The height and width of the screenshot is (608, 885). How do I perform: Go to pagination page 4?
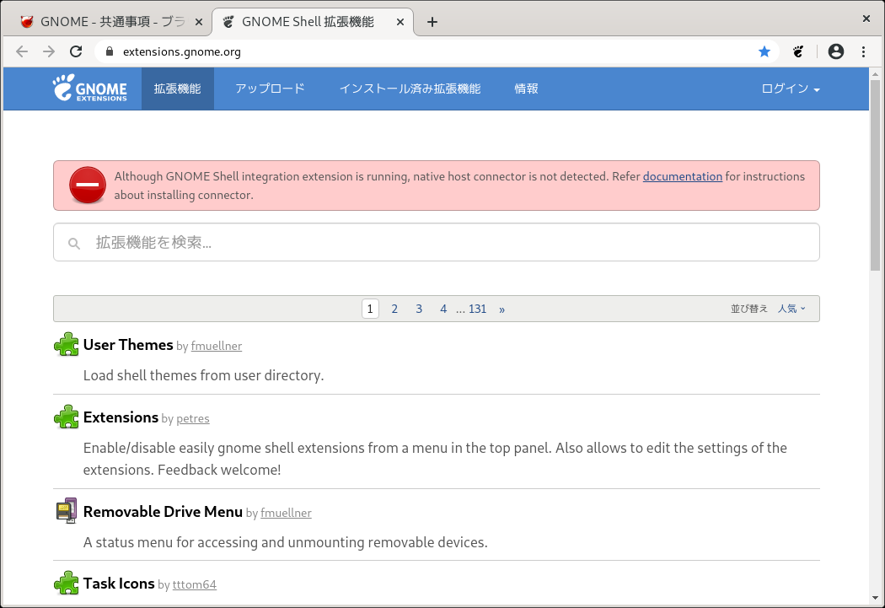(443, 309)
